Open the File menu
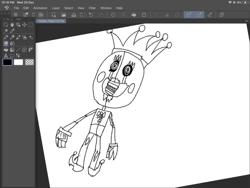This screenshot has width=250, height=188. click(x=16, y=8)
